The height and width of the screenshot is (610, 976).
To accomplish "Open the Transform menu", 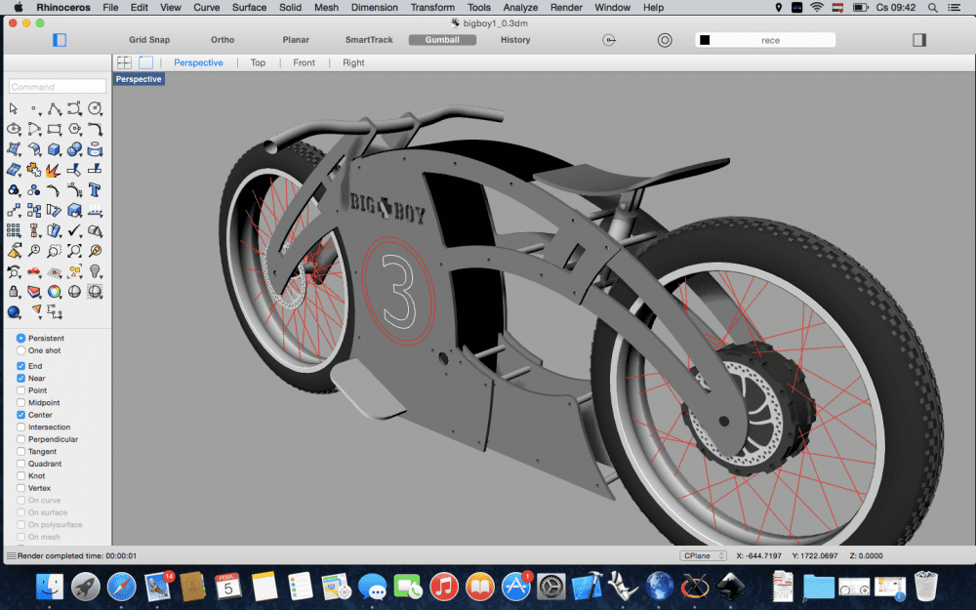I will click(432, 8).
